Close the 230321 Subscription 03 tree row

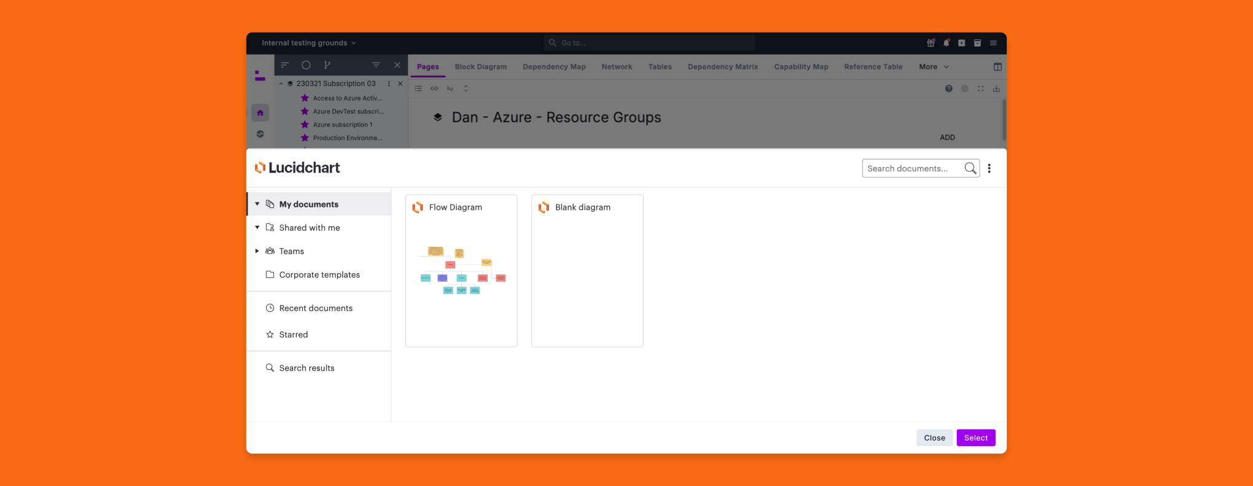[x=400, y=83]
